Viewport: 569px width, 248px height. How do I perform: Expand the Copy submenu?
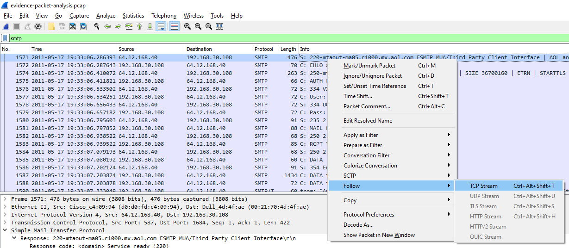392,200
